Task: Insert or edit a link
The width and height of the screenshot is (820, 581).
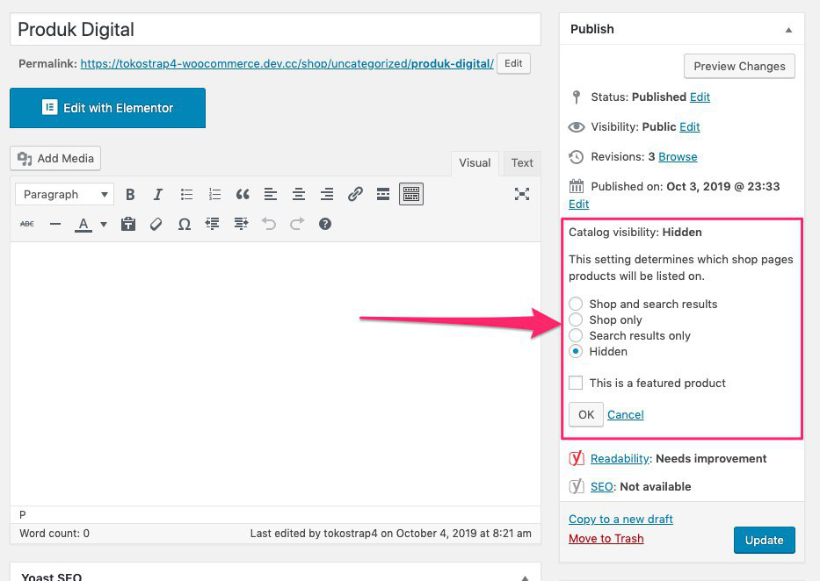Action: 355,195
